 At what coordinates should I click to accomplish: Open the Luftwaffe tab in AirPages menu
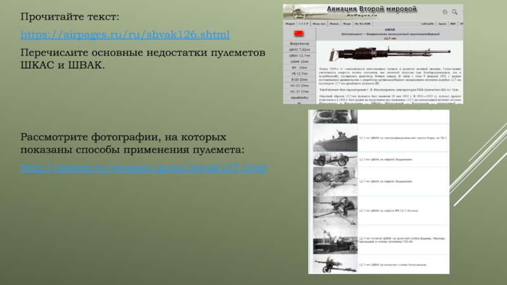(427, 23)
